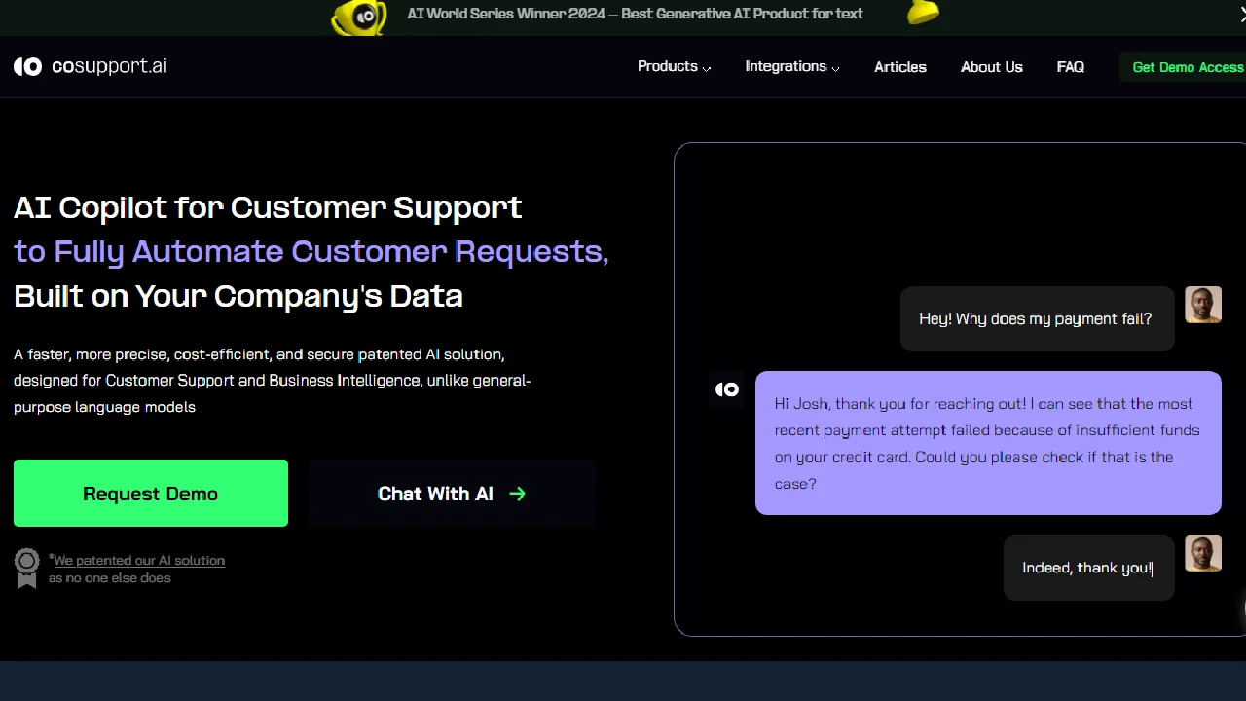Select the hard hat emoji in banner

[x=923, y=13]
